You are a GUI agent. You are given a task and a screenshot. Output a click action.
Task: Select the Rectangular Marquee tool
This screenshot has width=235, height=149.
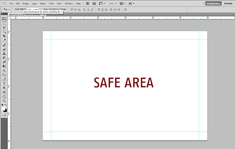[4, 23]
